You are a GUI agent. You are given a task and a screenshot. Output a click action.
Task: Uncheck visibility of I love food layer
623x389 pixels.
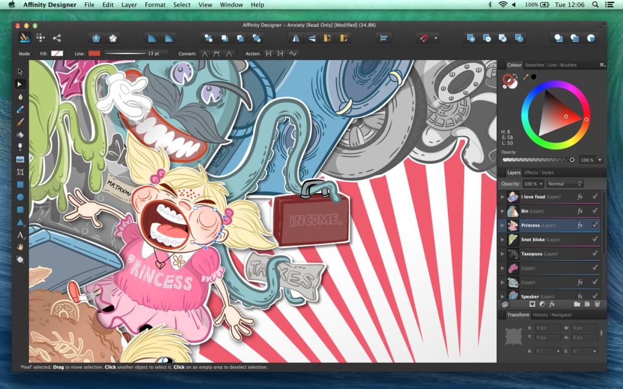tap(594, 196)
